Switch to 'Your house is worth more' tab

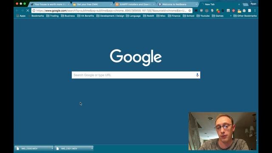coord(50,4)
